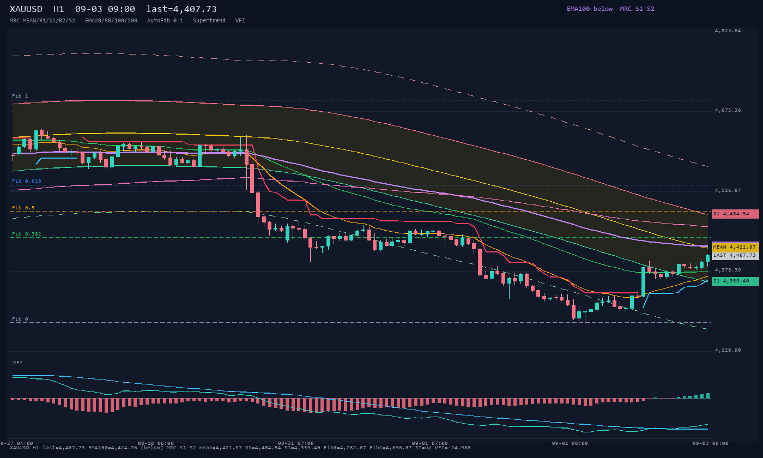Click the MRC S1-S2 zone text at top right
This screenshot has width=763, height=458.
click(x=637, y=9)
